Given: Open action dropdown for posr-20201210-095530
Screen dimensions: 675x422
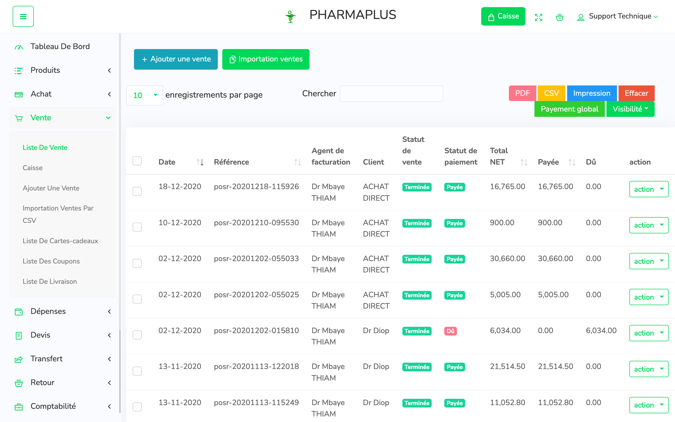Looking at the screenshot, I should pos(649,225).
